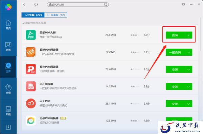
Task: Open the 极速PDF阅读器 title link
Action: coord(49,50)
